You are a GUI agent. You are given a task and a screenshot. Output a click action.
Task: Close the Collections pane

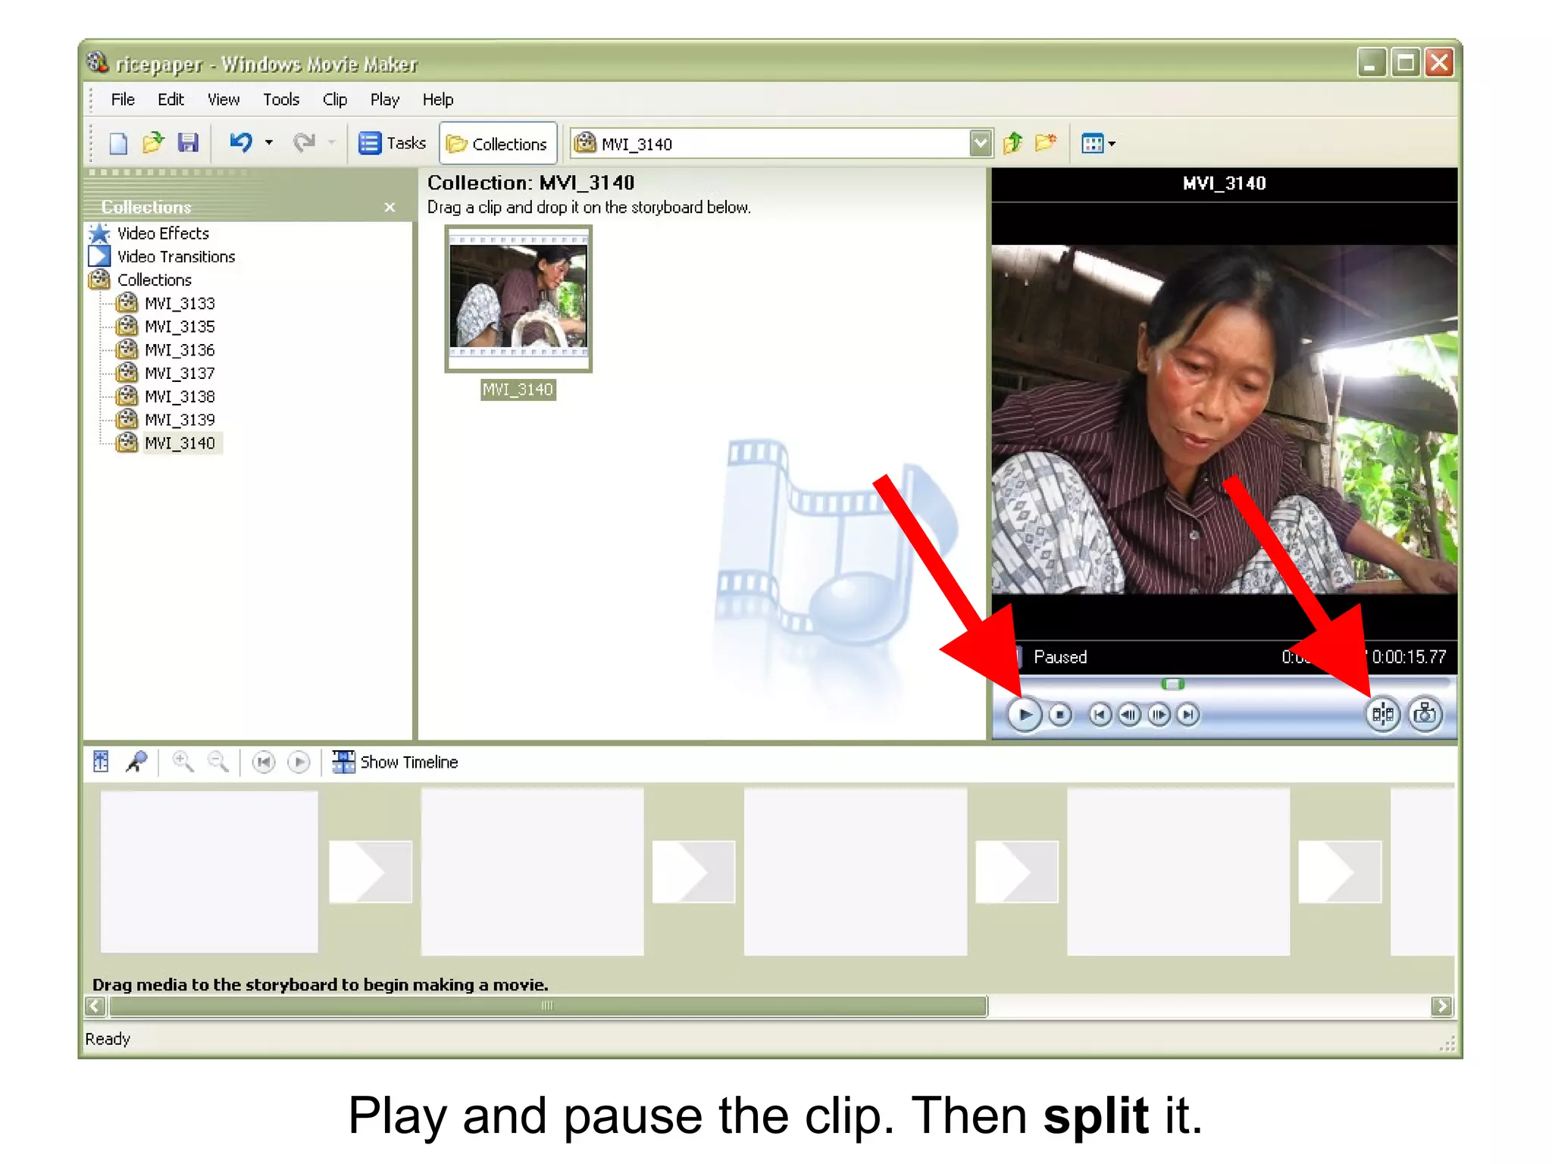point(390,207)
